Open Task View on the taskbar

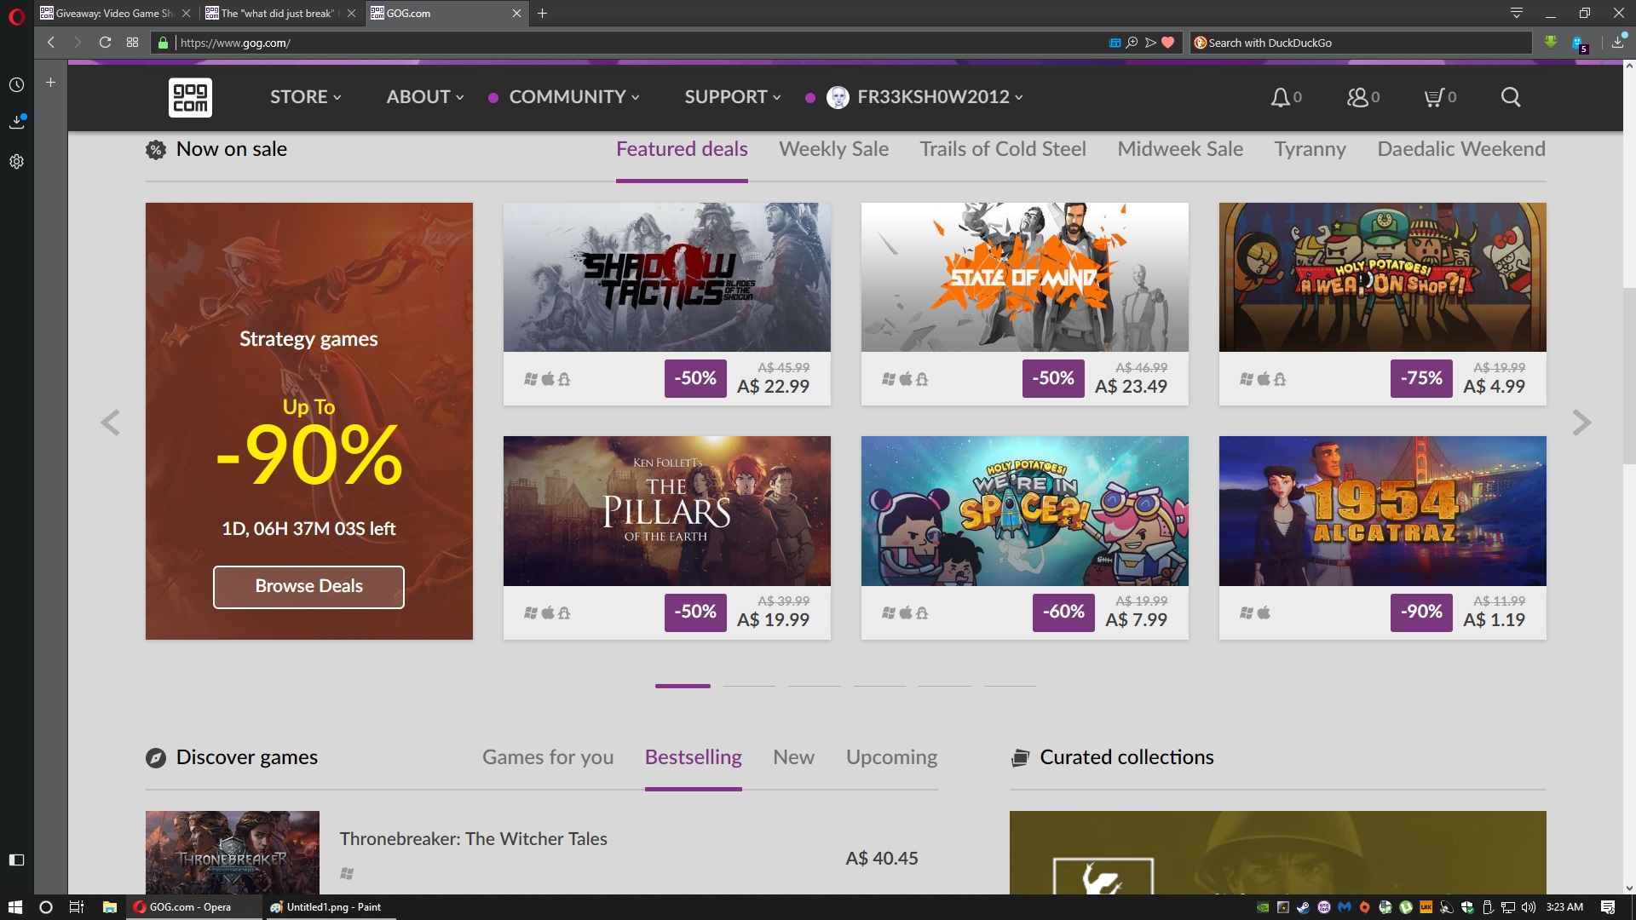(x=76, y=907)
